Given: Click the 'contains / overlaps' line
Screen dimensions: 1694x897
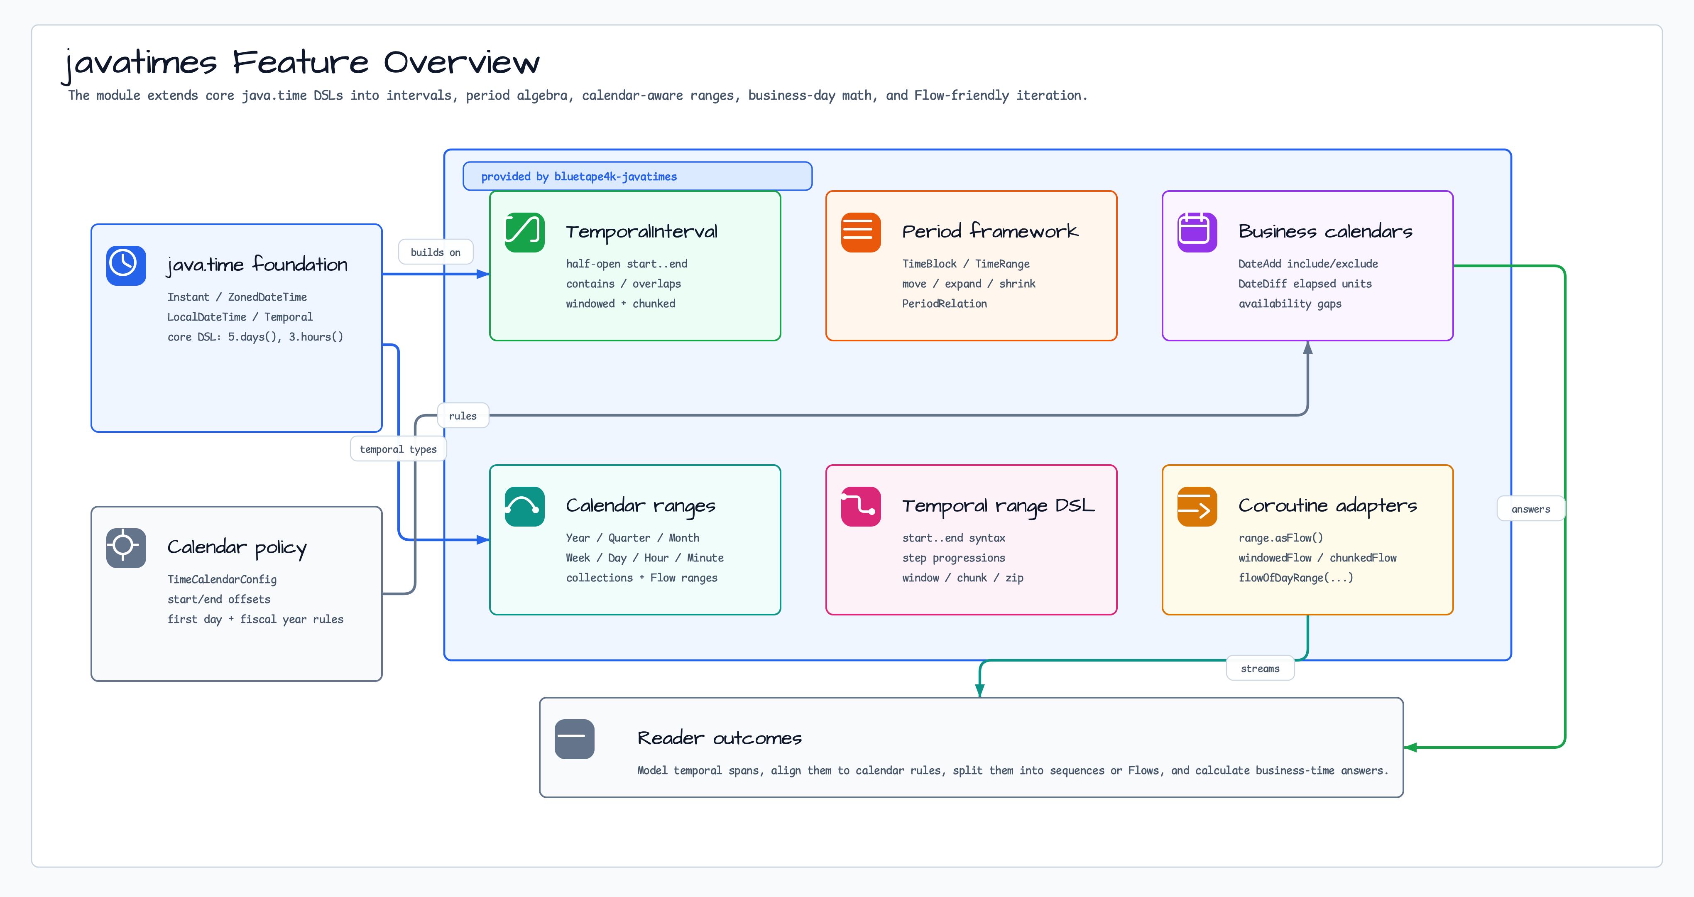Looking at the screenshot, I should coord(623,284).
